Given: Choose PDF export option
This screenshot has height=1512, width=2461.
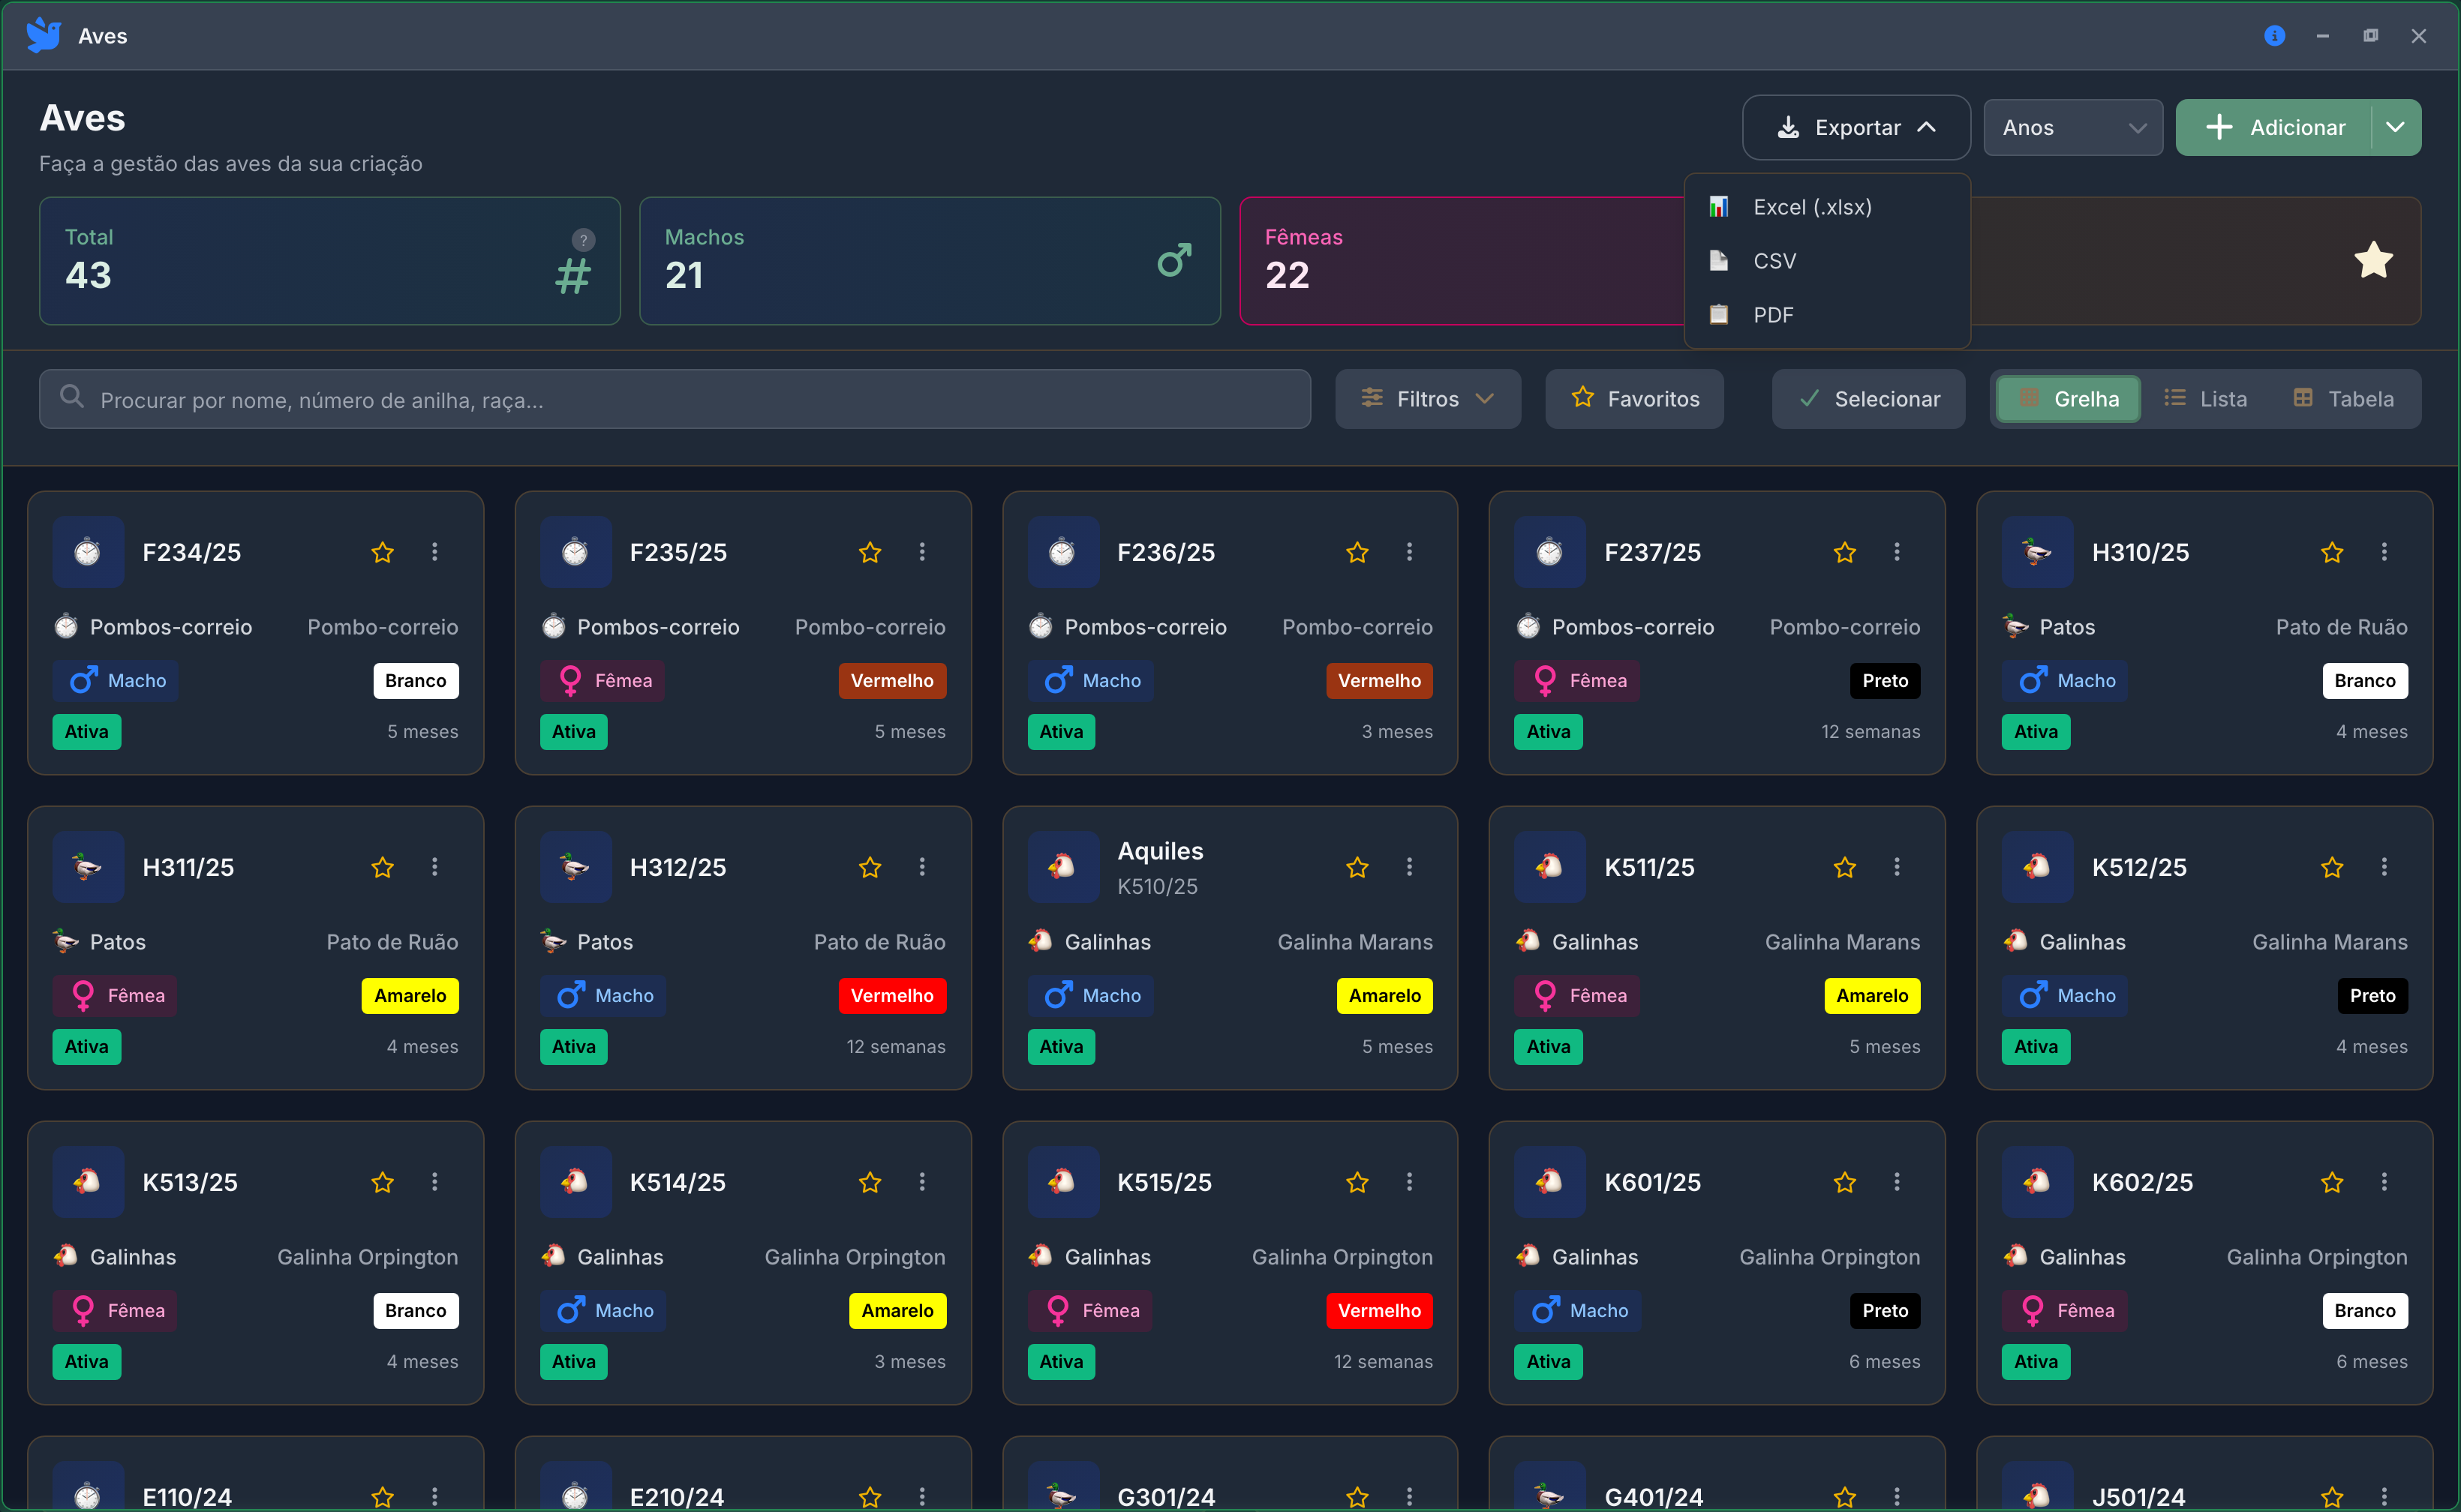Looking at the screenshot, I should pyautogui.click(x=1827, y=315).
